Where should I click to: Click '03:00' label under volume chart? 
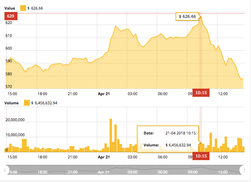pyautogui.click(x=133, y=157)
